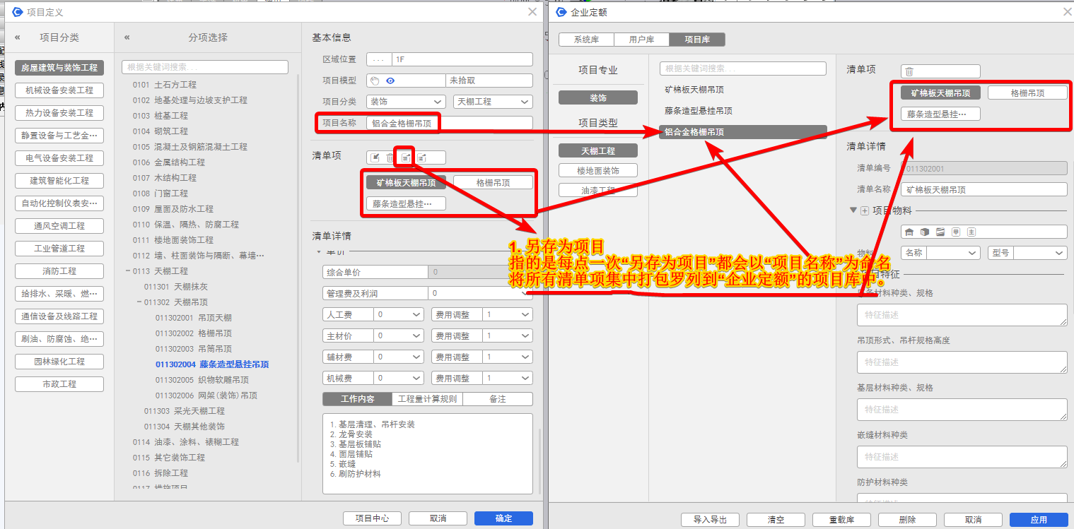
Task: Select 011302004 藤条造型悬挂吊顶 tree row
Action: (x=212, y=364)
